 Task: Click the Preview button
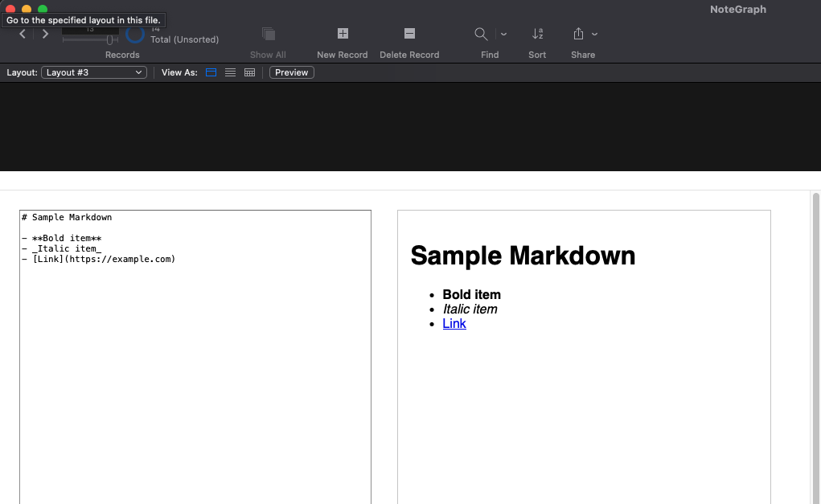[x=291, y=72]
